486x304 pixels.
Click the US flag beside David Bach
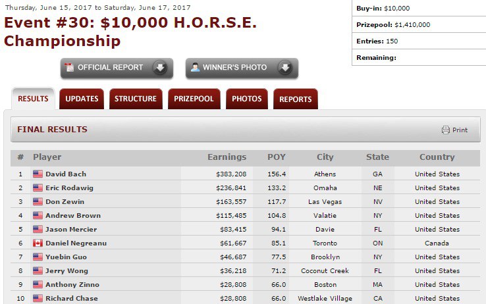point(38,174)
